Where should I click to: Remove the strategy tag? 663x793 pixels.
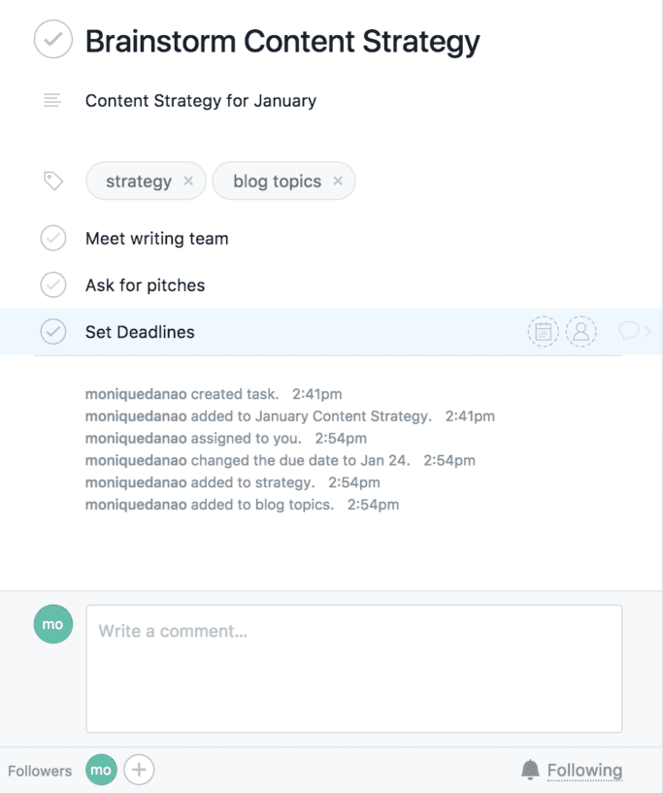(188, 181)
